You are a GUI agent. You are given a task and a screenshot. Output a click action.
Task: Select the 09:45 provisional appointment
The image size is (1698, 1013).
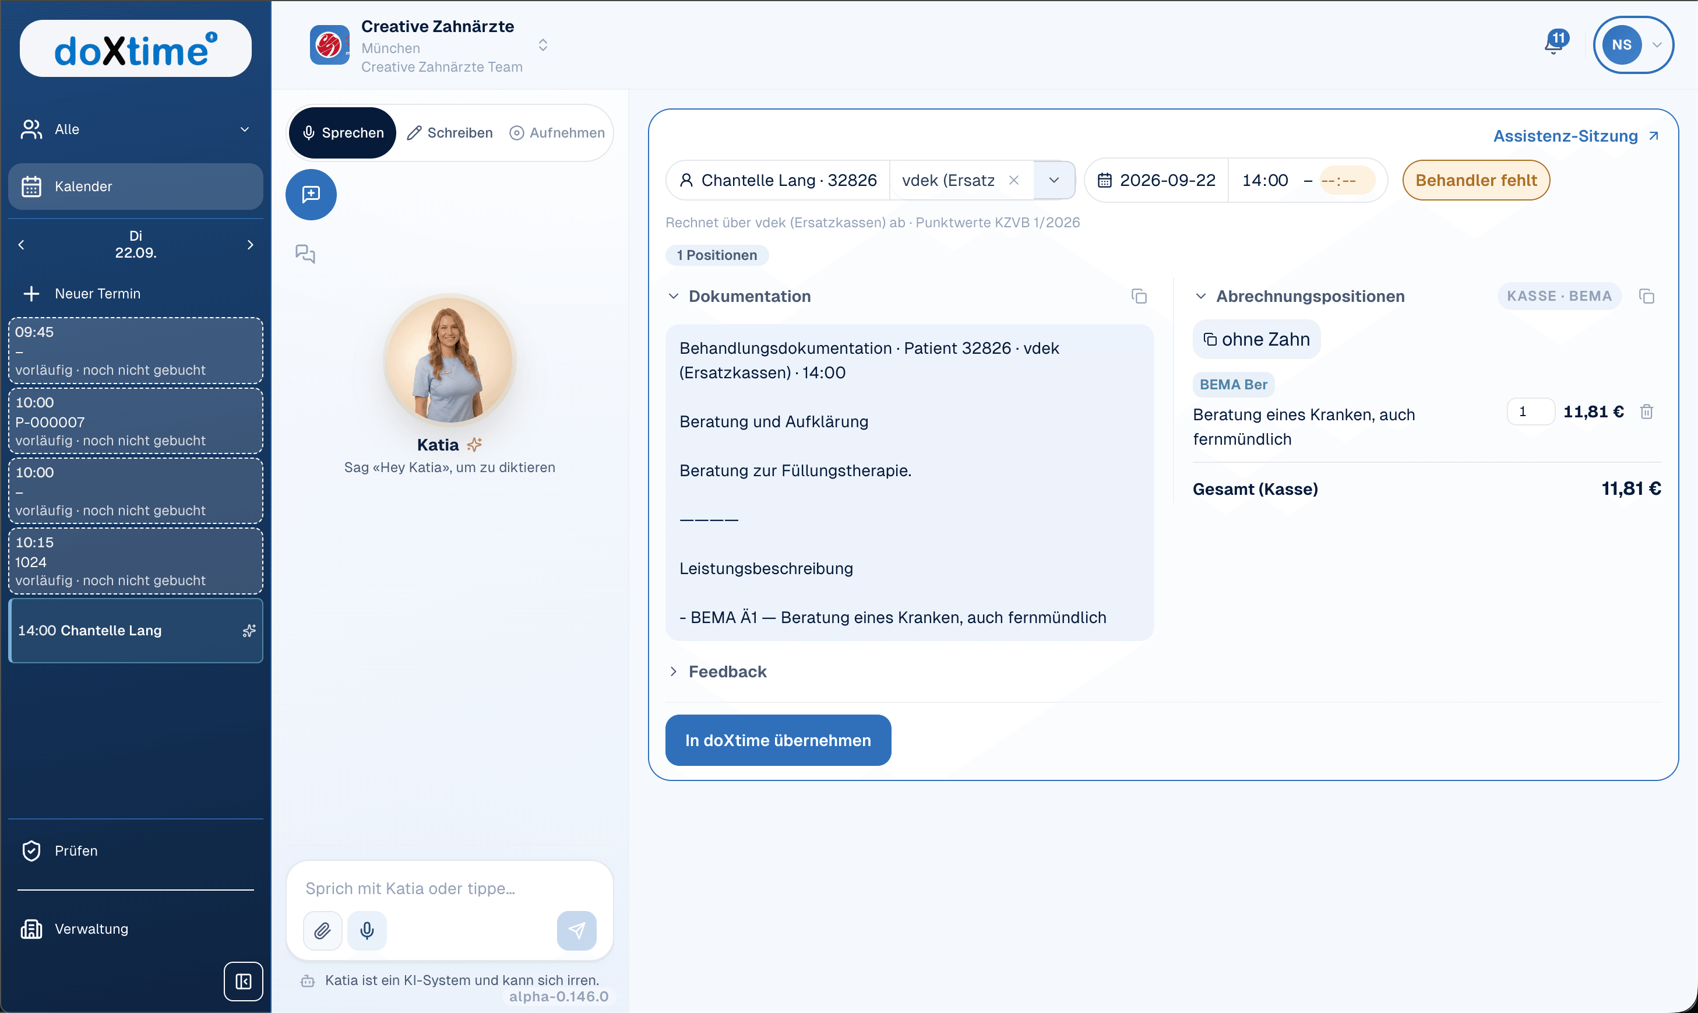point(136,351)
